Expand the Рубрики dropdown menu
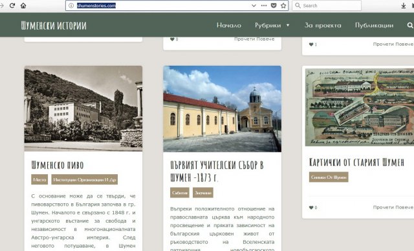The width and height of the screenshot is (414, 251). (272, 25)
